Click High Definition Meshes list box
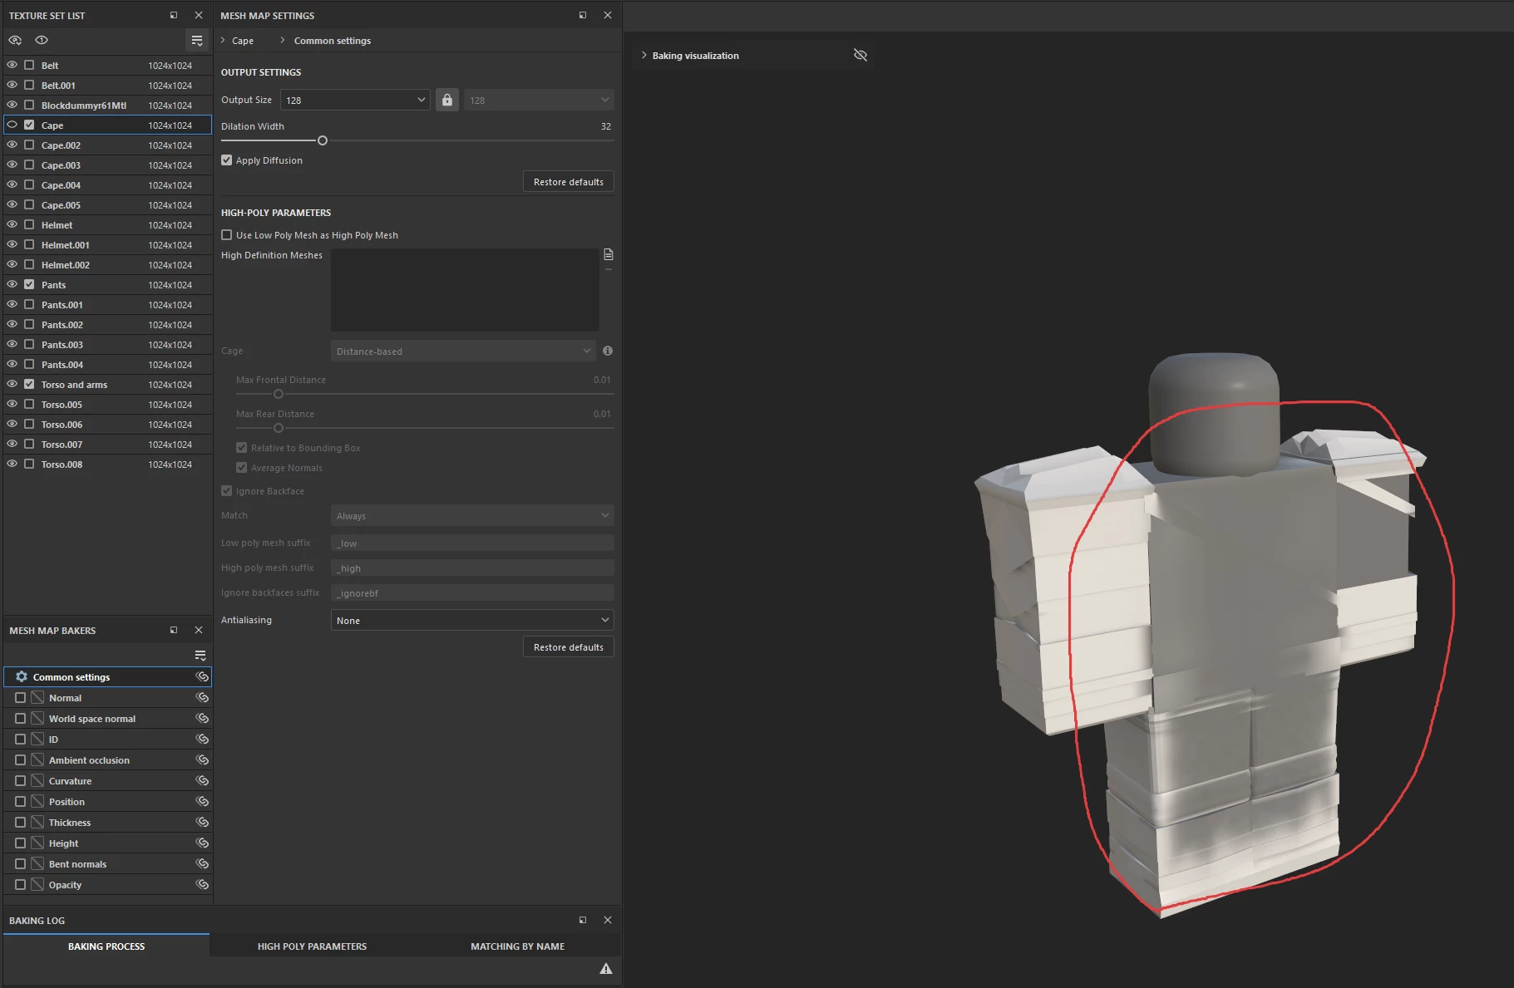The width and height of the screenshot is (1514, 988). tap(465, 290)
